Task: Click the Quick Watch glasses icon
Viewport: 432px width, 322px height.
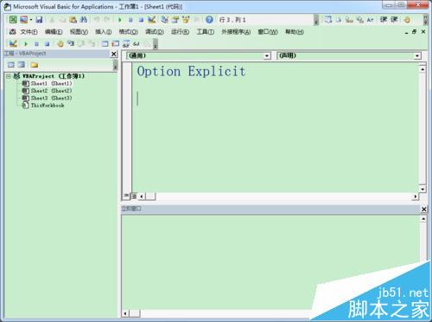Action: (137, 44)
